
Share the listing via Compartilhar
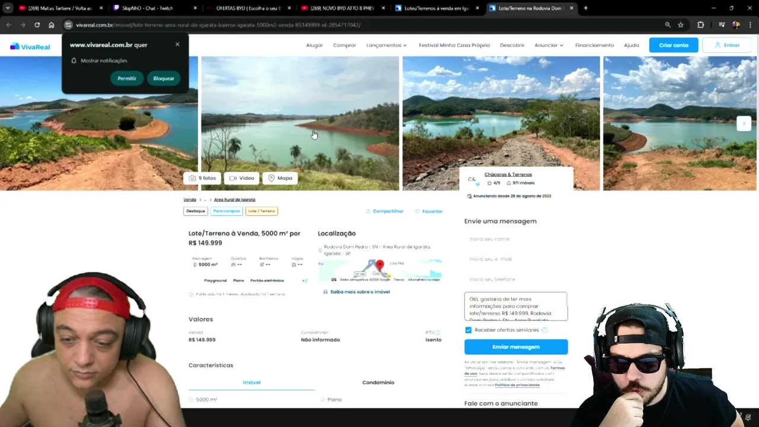(384, 211)
